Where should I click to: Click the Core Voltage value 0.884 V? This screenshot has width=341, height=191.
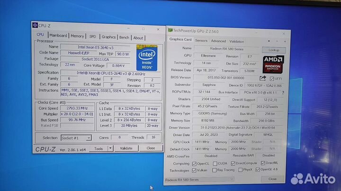pyautogui.click(x=118, y=66)
